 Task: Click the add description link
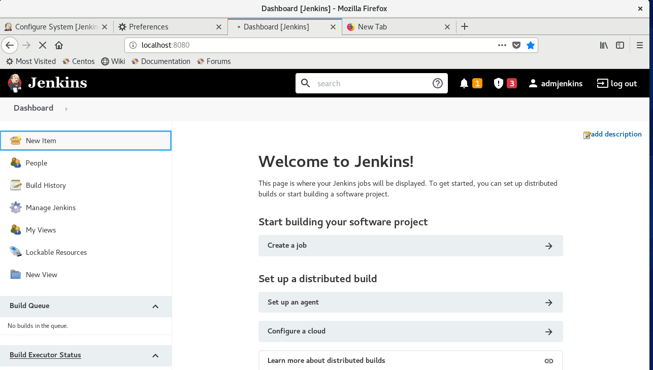tap(616, 134)
